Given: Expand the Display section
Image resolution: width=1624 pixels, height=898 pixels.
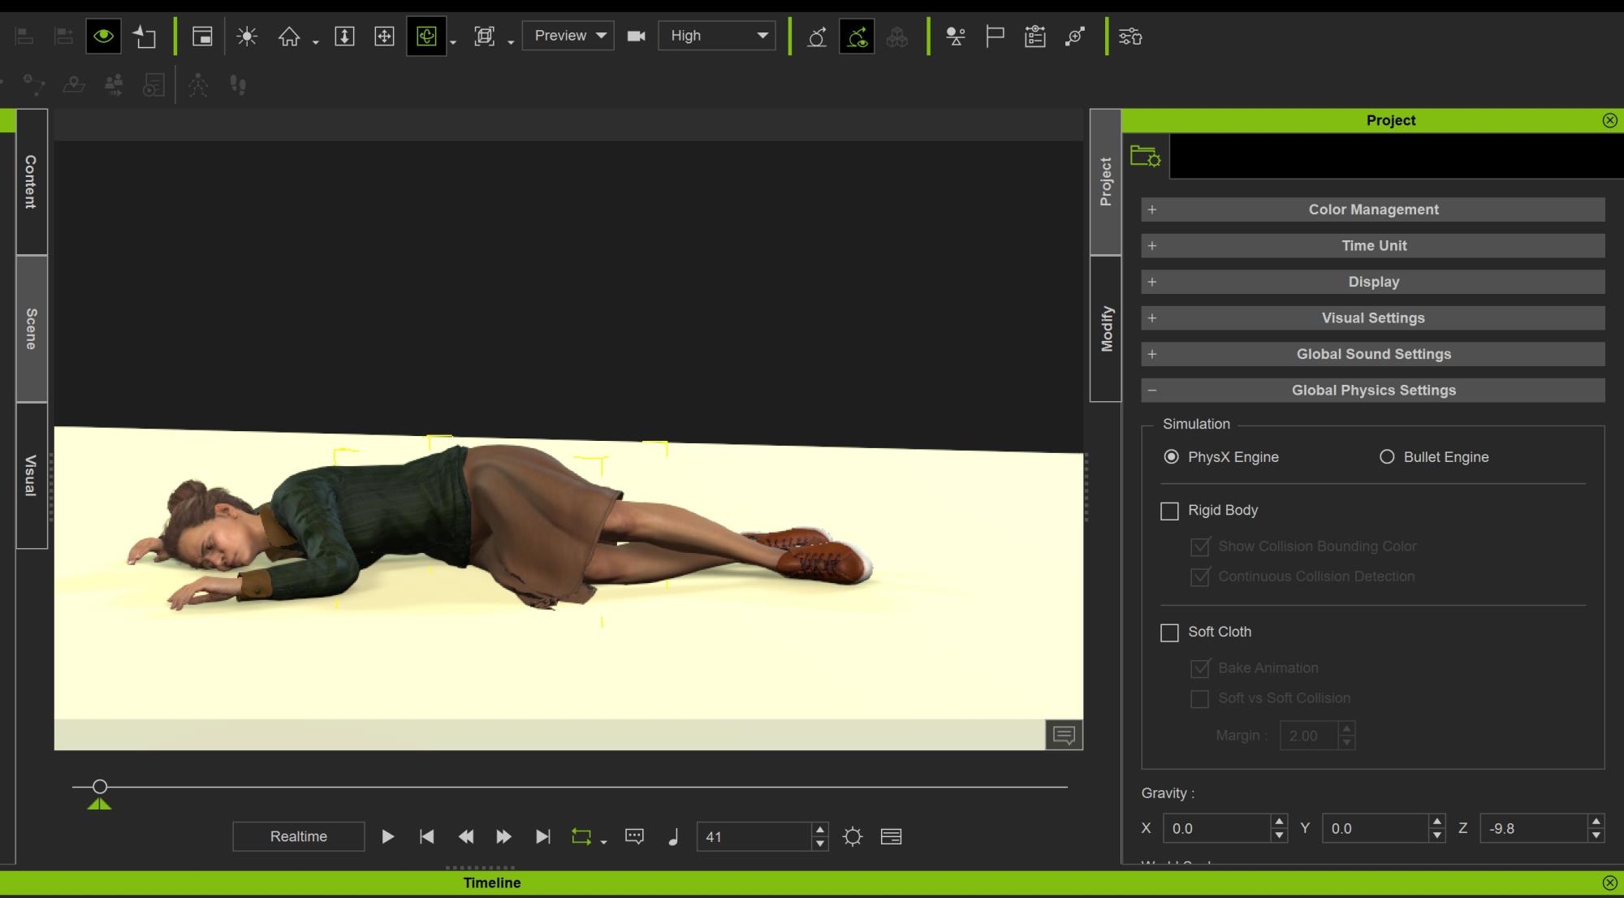Looking at the screenshot, I should pyautogui.click(x=1373, y=282).
